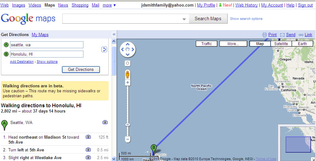Open the More... layers menu
The image size is (316, 161).
(x=233, y=44)
